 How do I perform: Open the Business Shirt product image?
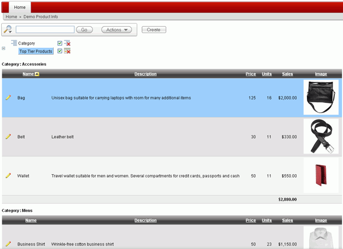(321, 238)
